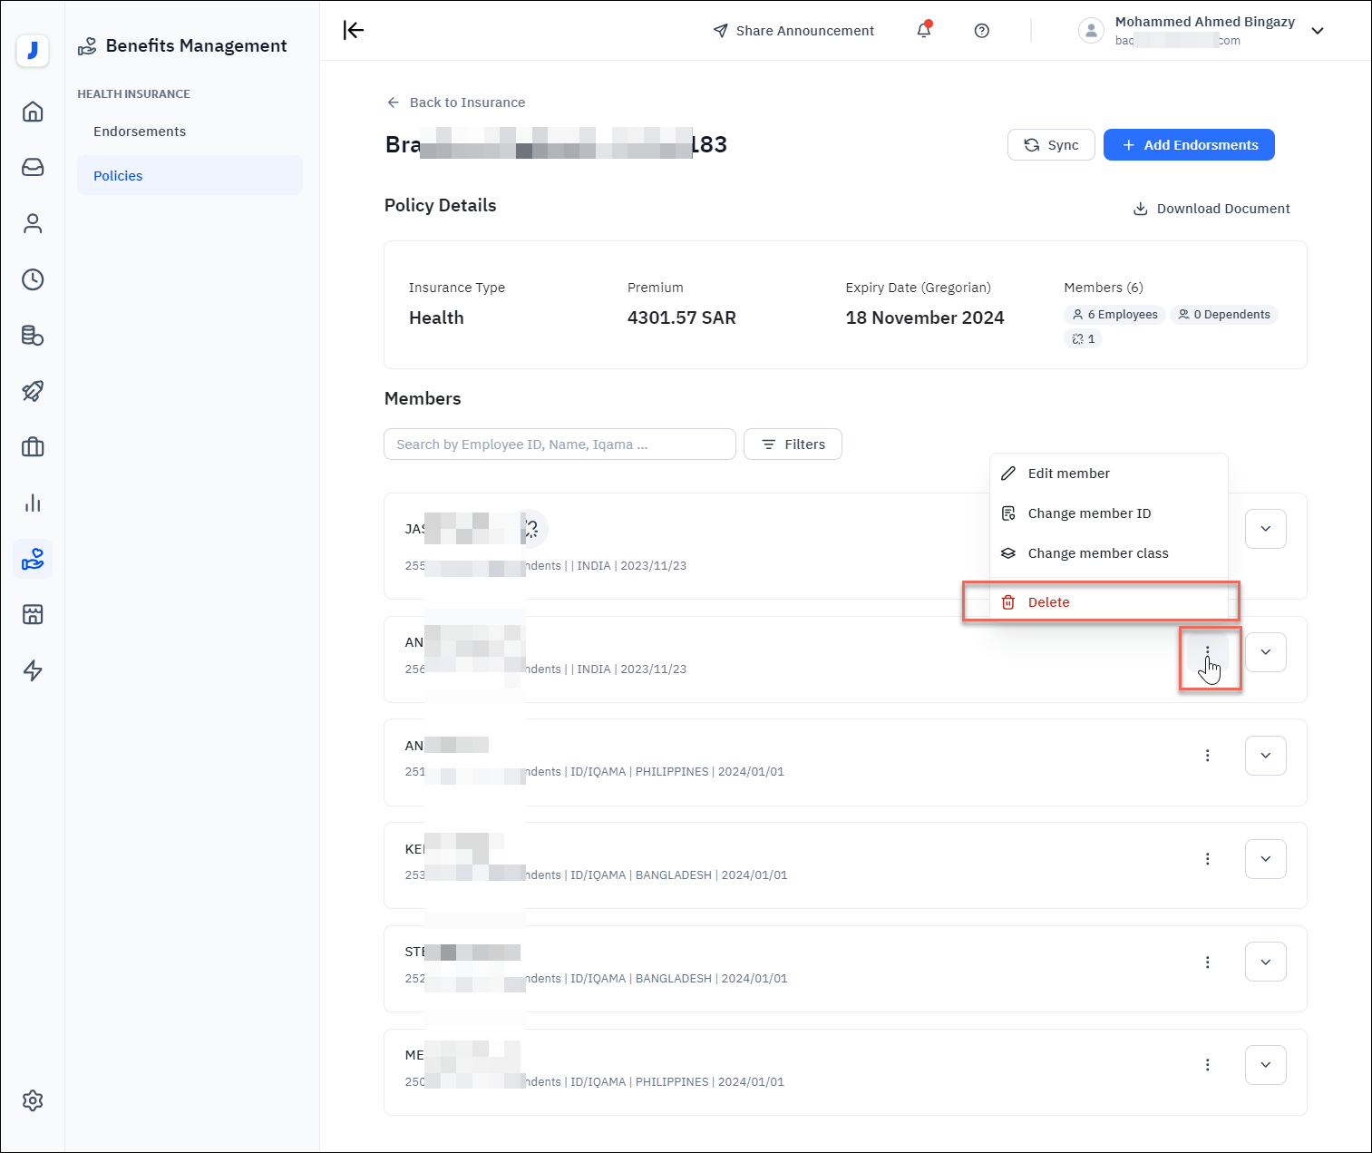Click the notification bell icon
This screenshot has height=1153, width=1372.
click(923, 31)
